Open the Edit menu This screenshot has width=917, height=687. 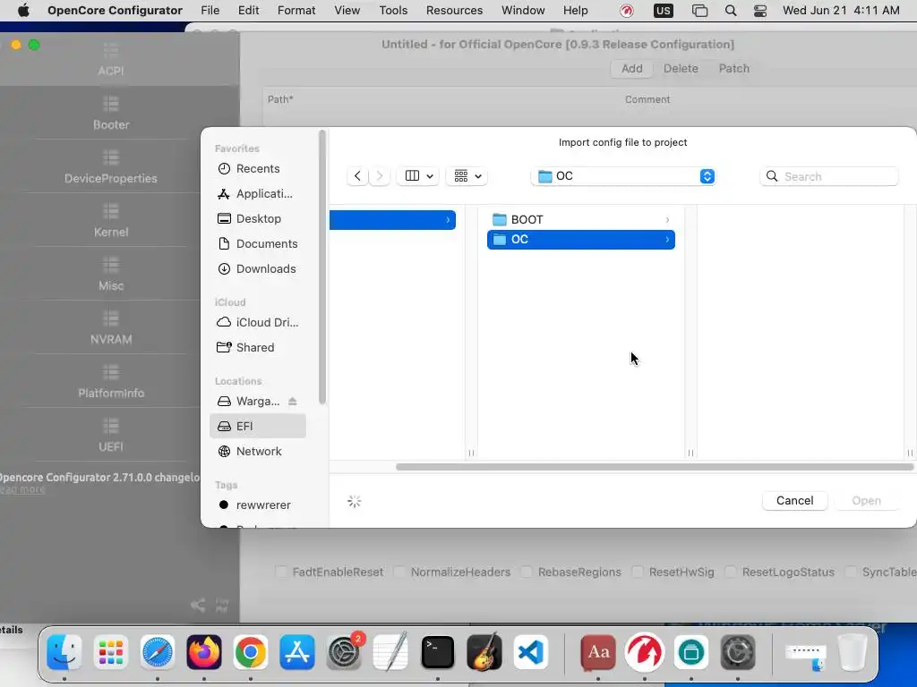249,11
